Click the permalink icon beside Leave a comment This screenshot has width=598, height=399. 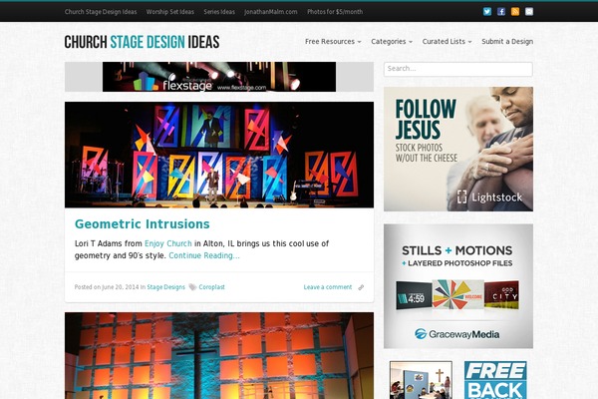point(361,287)
